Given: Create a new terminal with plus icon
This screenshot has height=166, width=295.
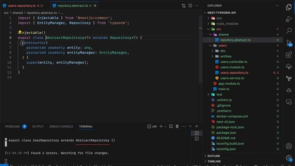Looking at the screenshot, I should [161, 126].
